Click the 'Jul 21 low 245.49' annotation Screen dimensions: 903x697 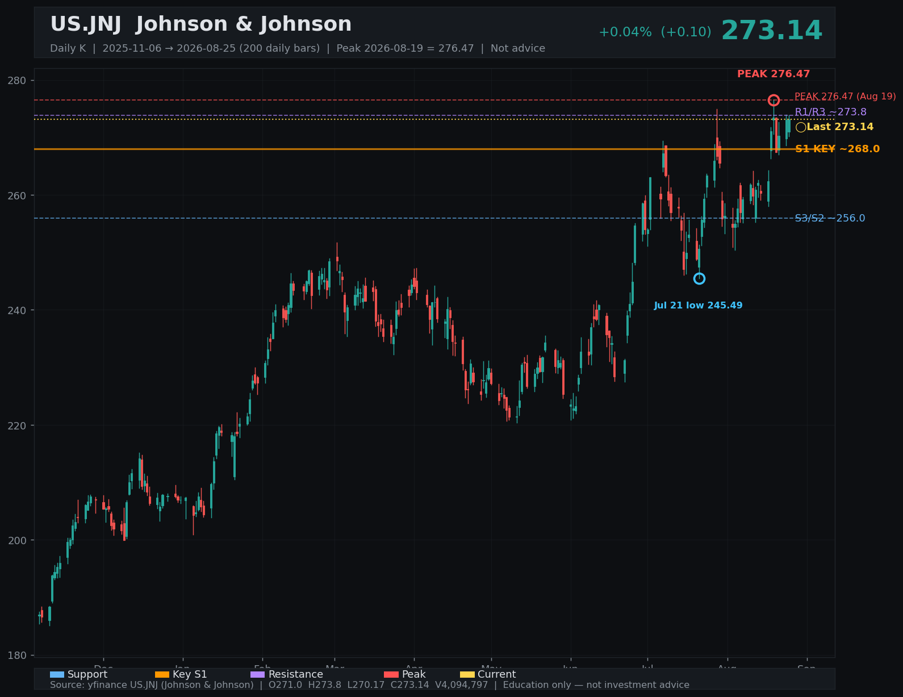pyautogui.click(x=698, y=306)
